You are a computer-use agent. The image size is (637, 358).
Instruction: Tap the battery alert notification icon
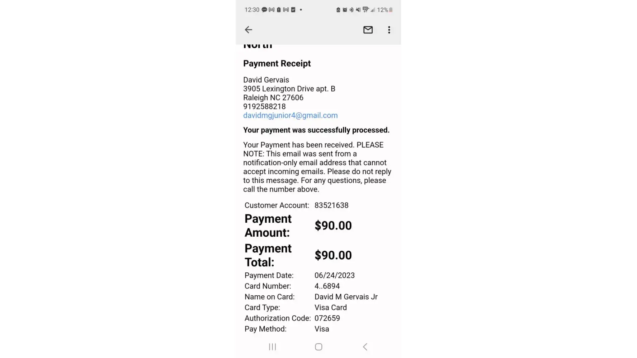[279, 10]
